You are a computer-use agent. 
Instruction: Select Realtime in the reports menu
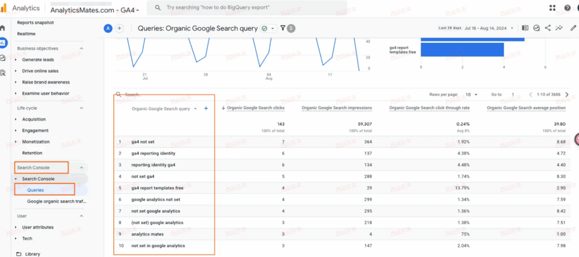click(x=26, y=34)
